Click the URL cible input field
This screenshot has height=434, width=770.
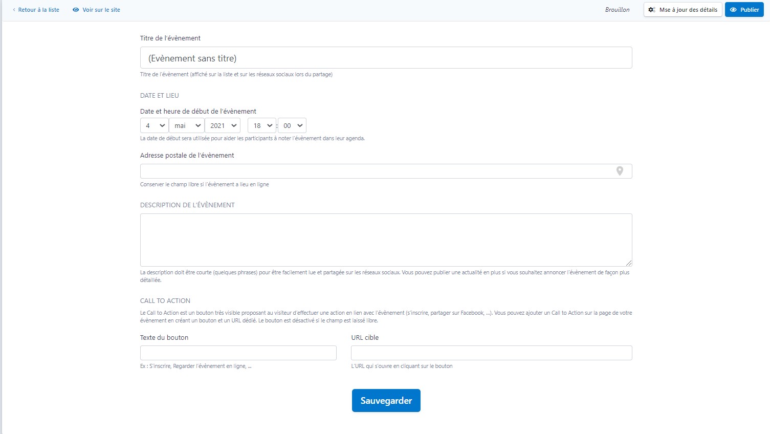coord(491,353)
